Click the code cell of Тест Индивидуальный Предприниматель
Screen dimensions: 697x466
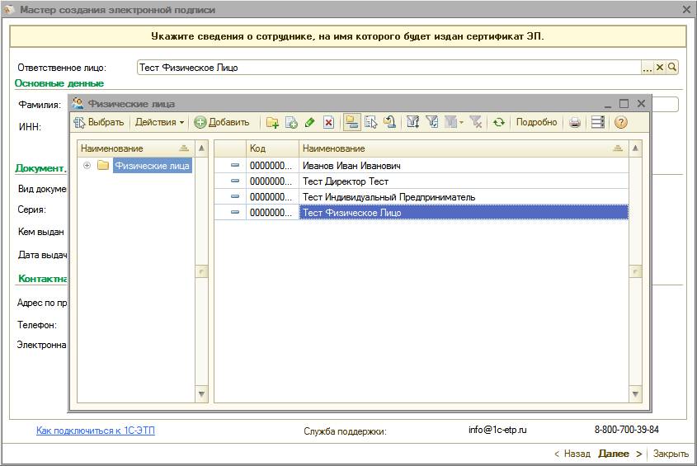point(272,196)
